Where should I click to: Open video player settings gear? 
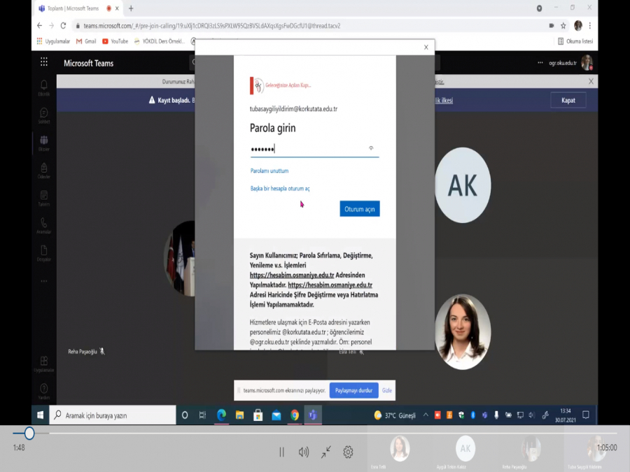tap(348, 452)
